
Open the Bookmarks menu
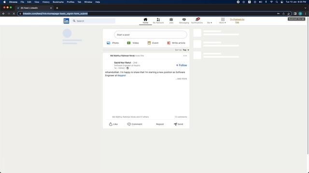point(58,2)
